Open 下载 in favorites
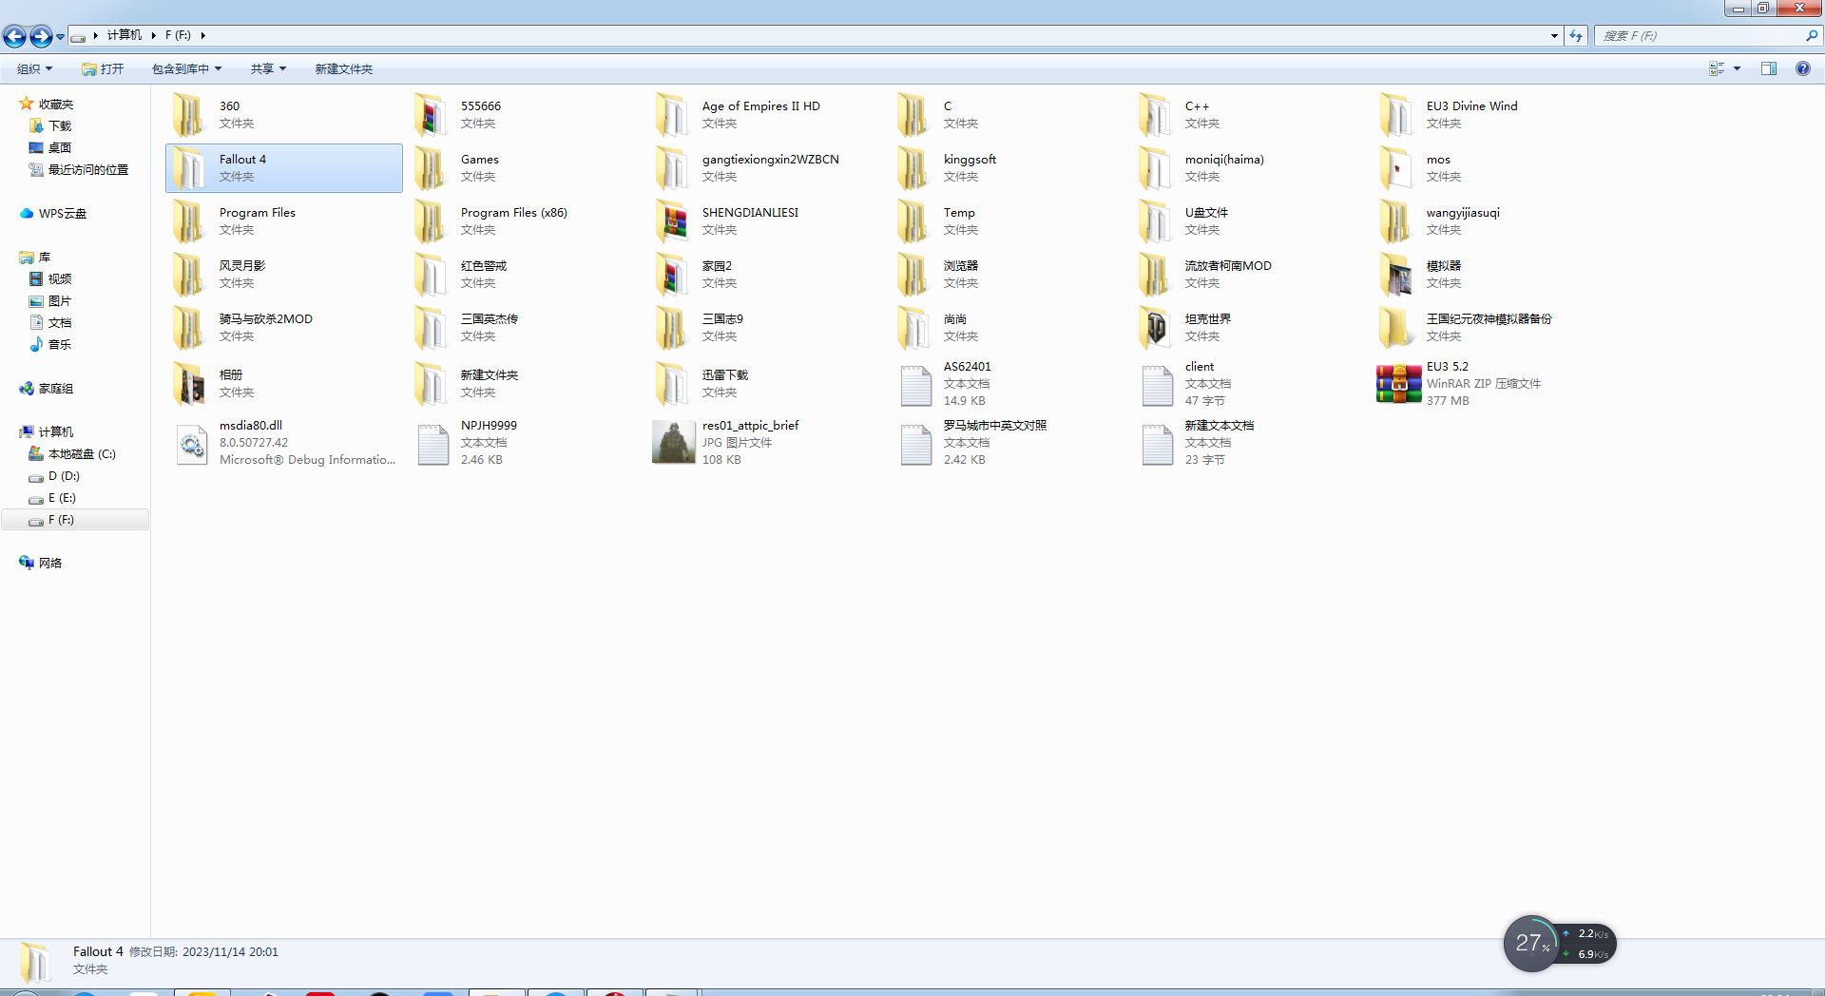Image resolution: width=1825 pixels, height=996 pixels. (60, 125)
